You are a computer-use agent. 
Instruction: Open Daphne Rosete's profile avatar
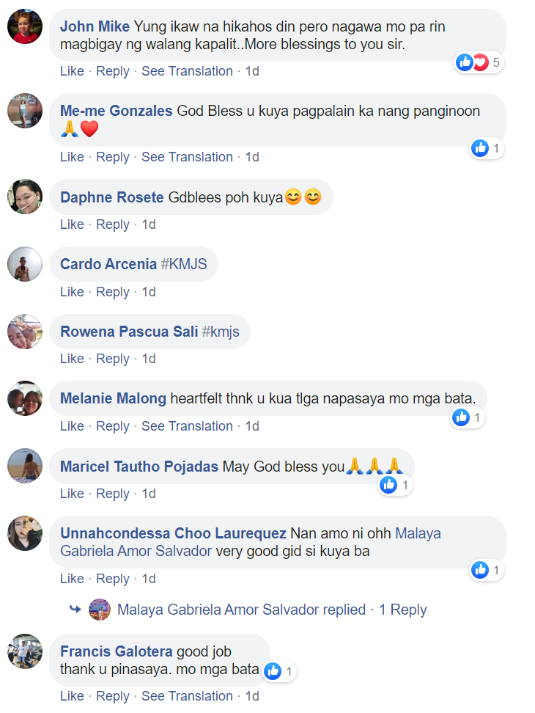[25, 197]
